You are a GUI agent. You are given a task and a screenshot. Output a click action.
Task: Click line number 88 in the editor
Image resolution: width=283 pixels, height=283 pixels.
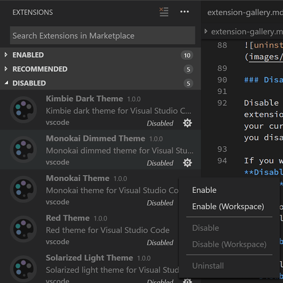coord(222,45)
